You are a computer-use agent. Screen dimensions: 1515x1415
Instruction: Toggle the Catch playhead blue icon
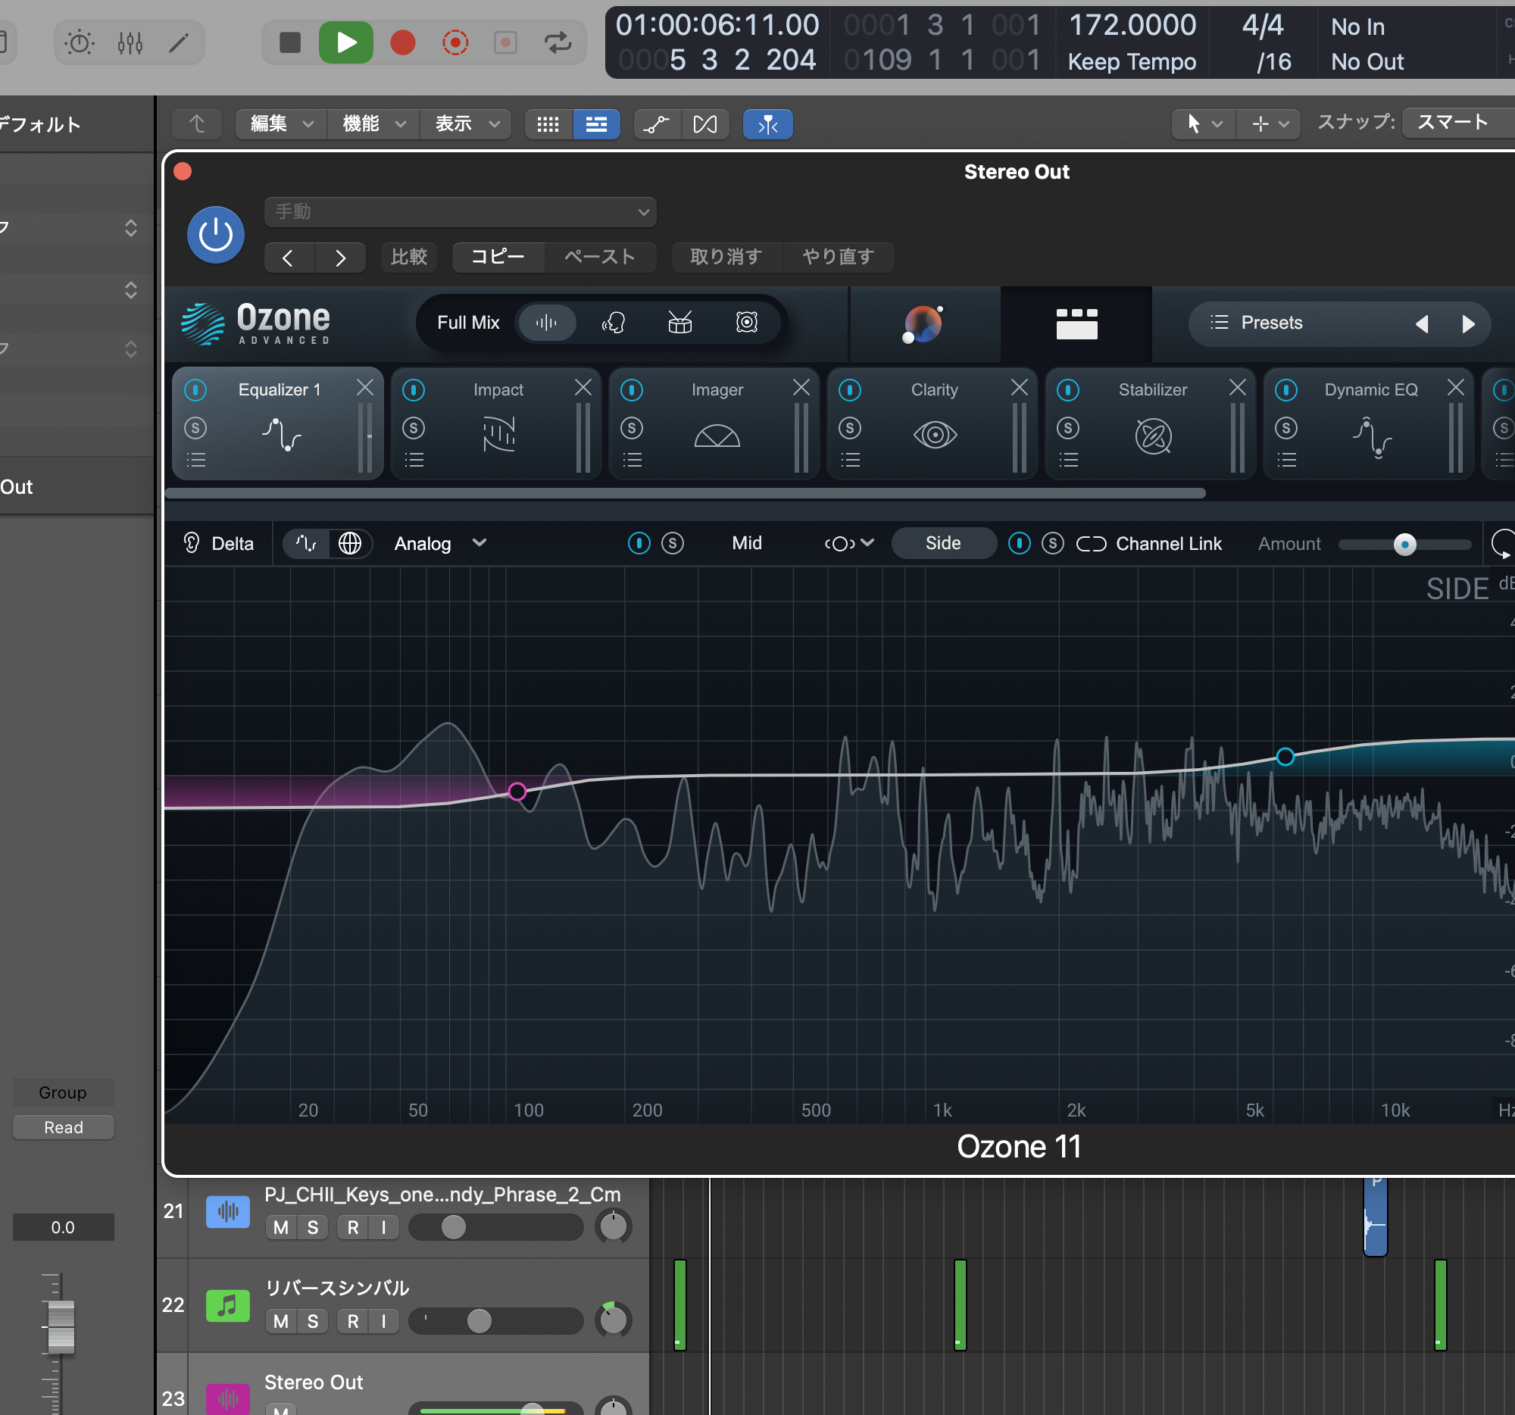(767, 124)
